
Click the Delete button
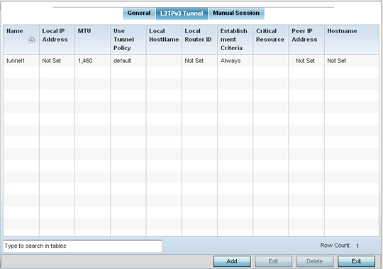pos(315,261)
